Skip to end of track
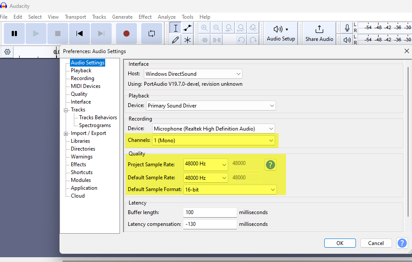 tap(101, 34)
